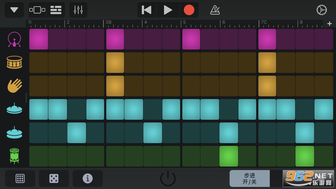Open the pattern grid icon at bottom left
The width and height of the screenshot is (336, 189).
click(x=20, y=178)
